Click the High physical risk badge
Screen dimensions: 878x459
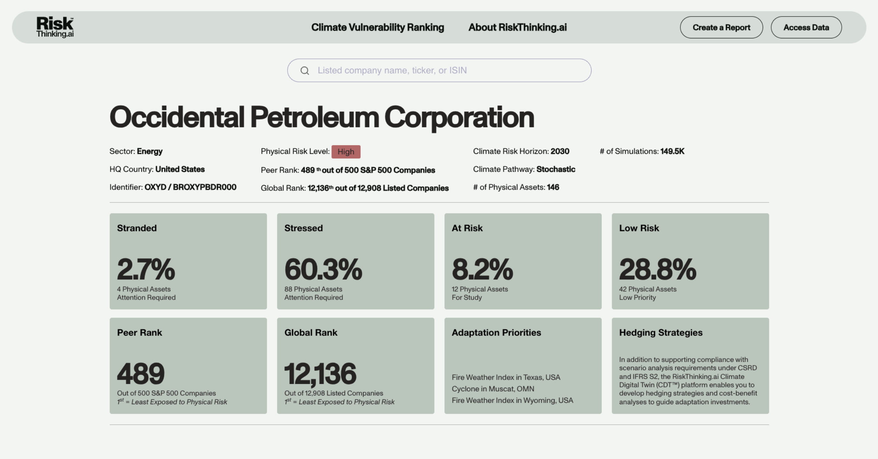[346, 152]
